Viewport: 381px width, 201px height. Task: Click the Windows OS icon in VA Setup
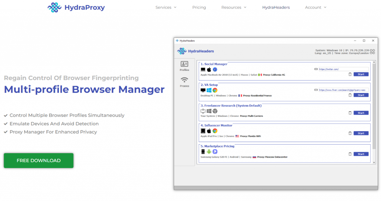tap(209, 90)
